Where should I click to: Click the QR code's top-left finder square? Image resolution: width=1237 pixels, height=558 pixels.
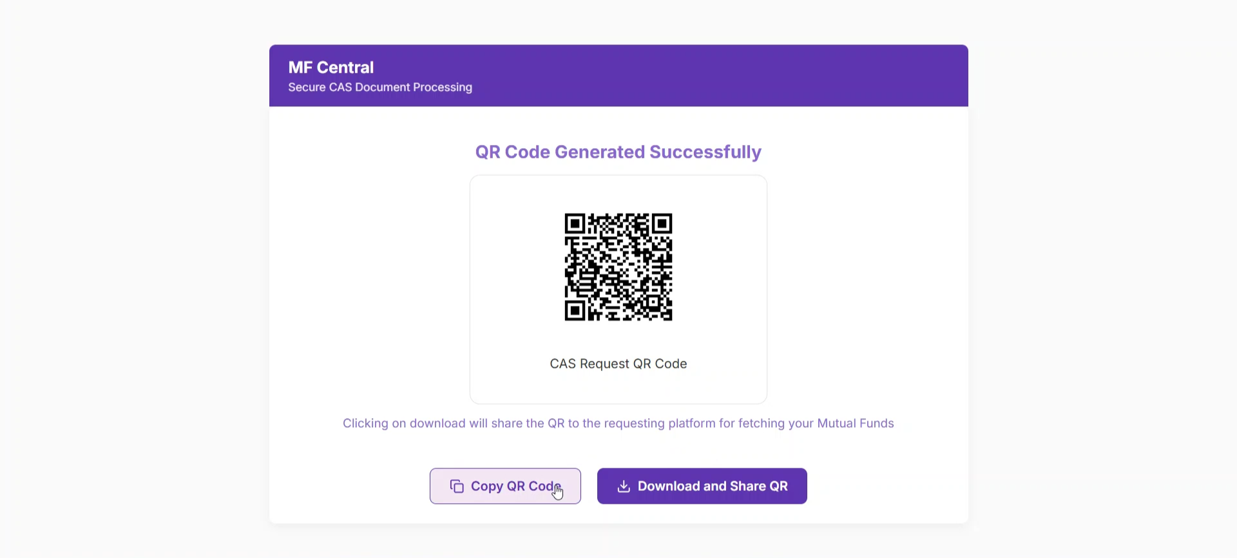click(575, 224)
